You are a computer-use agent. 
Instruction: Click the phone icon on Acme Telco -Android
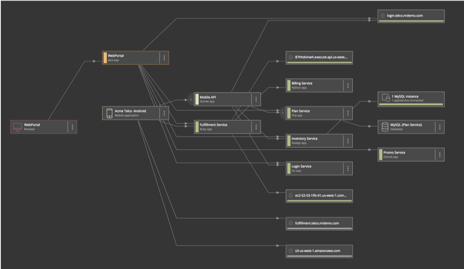(109, 113)
